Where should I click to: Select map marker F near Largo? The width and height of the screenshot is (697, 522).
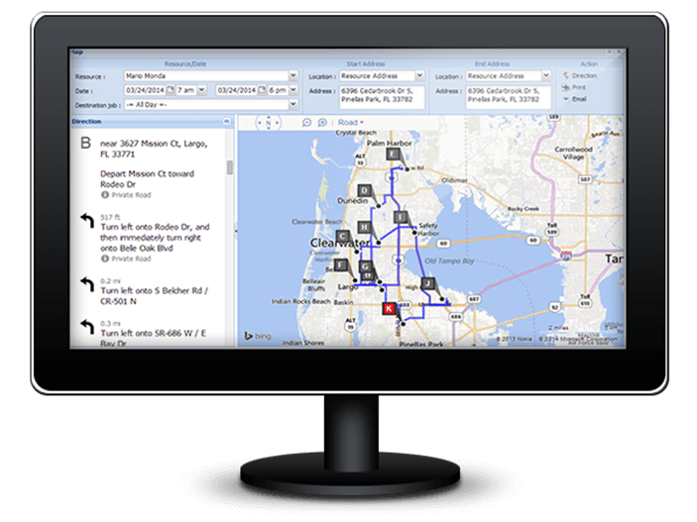340,265
